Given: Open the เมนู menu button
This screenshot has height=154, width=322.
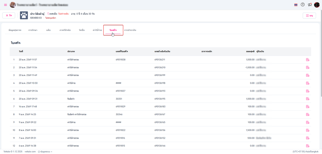Looking at the screenshot, I should click(309, 16).
